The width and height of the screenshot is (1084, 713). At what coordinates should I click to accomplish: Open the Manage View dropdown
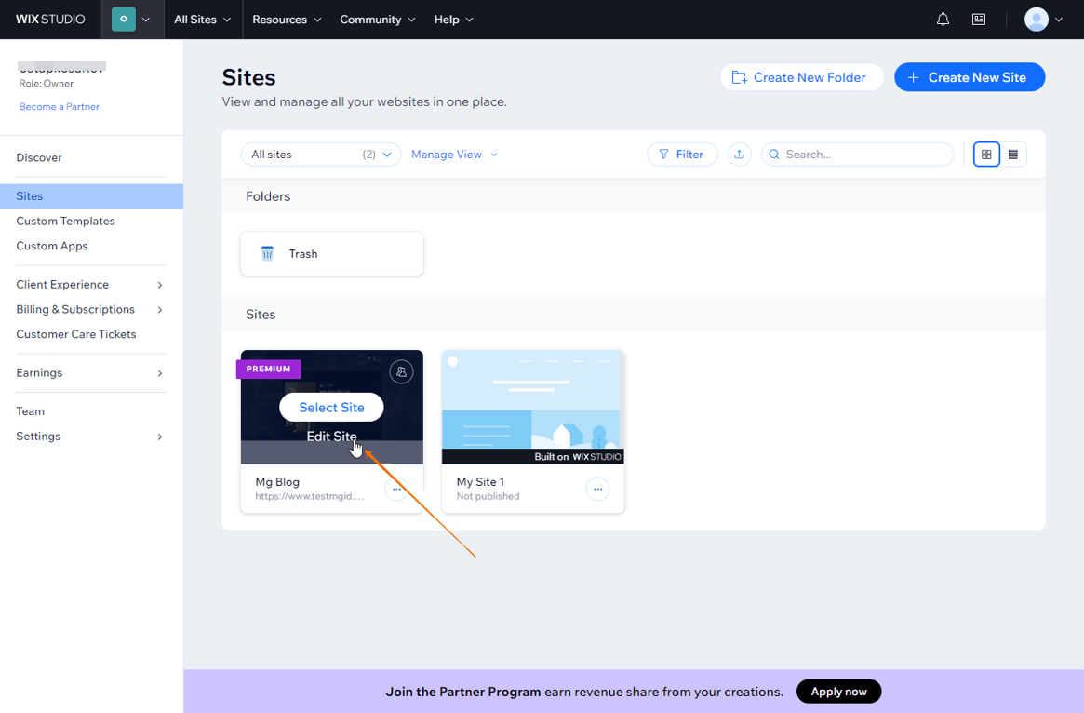[453, 154]
